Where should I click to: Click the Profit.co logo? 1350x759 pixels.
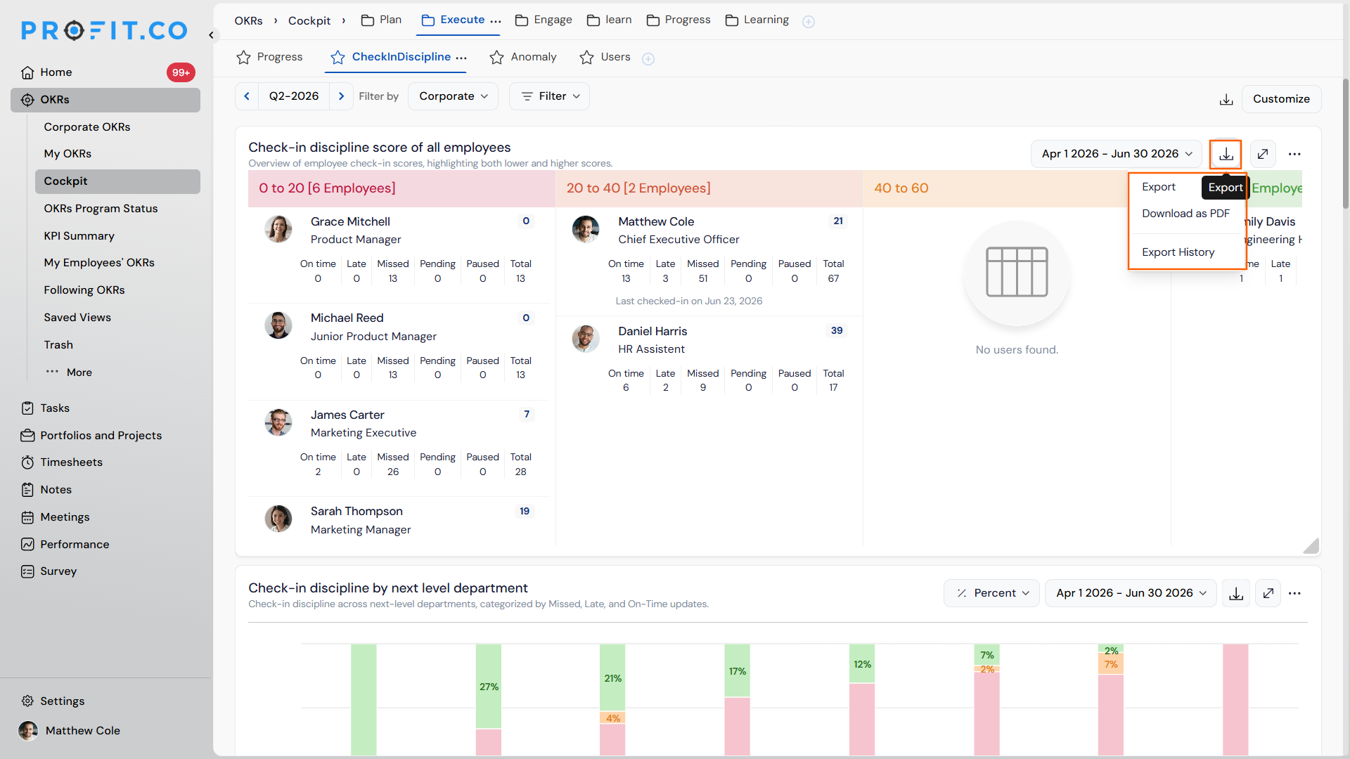pos(104,30)
